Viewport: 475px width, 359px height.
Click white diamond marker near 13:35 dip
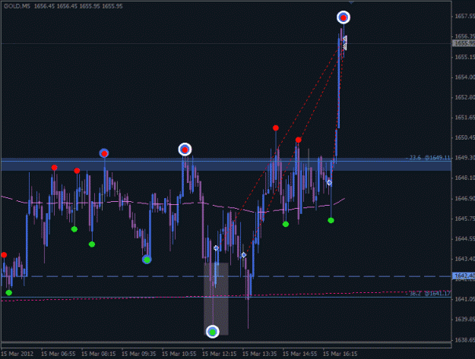tap(243, 255)
